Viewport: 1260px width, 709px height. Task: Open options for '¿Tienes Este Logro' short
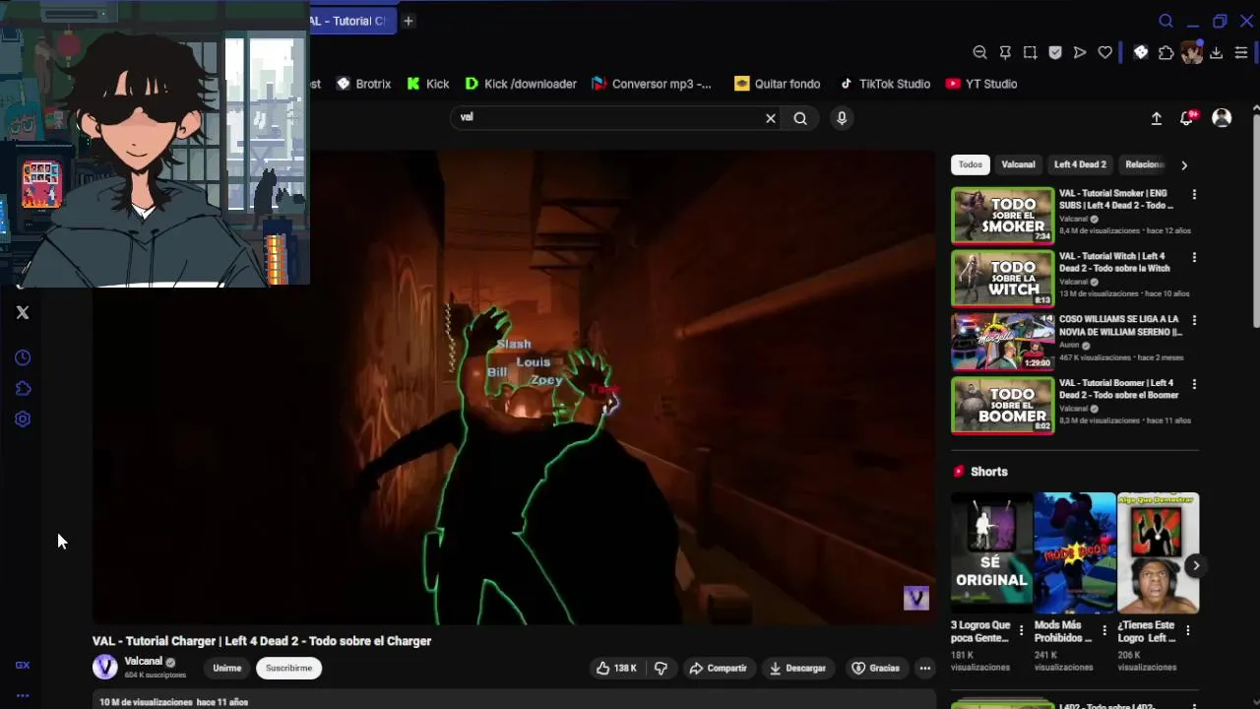coord(1187,630)
